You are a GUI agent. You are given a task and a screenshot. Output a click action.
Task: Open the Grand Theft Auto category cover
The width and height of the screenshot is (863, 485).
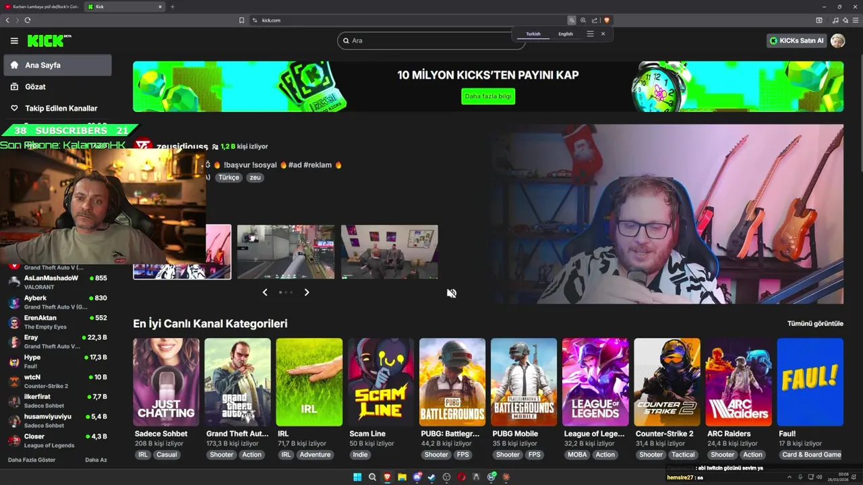pos(237,382)
